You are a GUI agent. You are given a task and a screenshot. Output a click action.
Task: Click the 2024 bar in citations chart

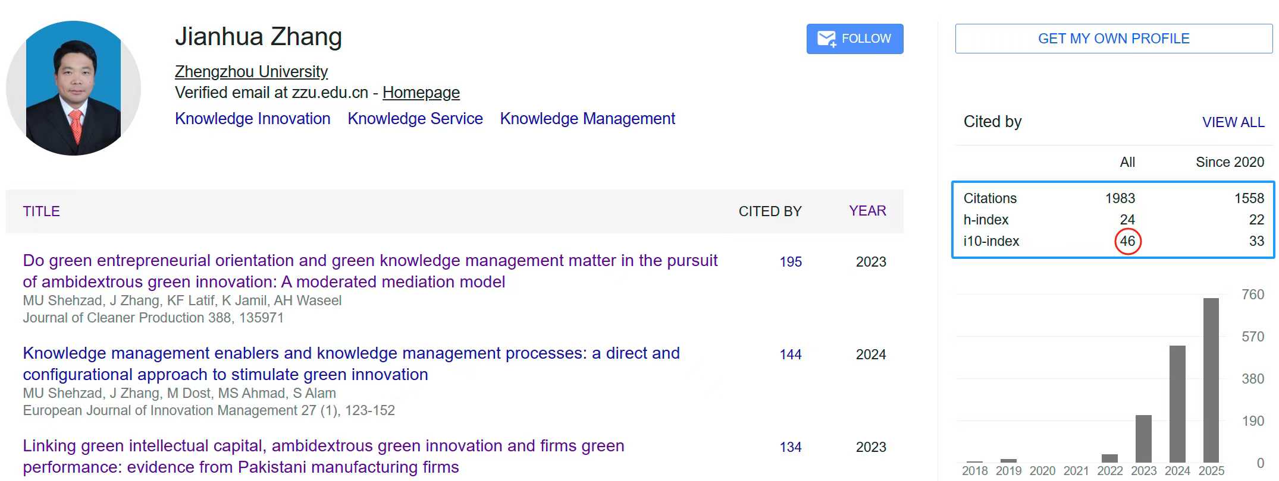tap(1177, 404)
